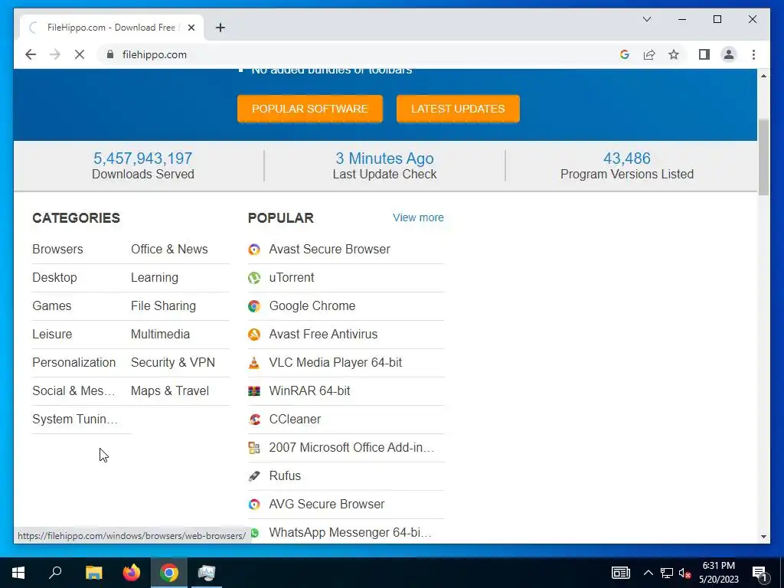
Task: View site information via the lock icon
Action: tap(110, 54)
